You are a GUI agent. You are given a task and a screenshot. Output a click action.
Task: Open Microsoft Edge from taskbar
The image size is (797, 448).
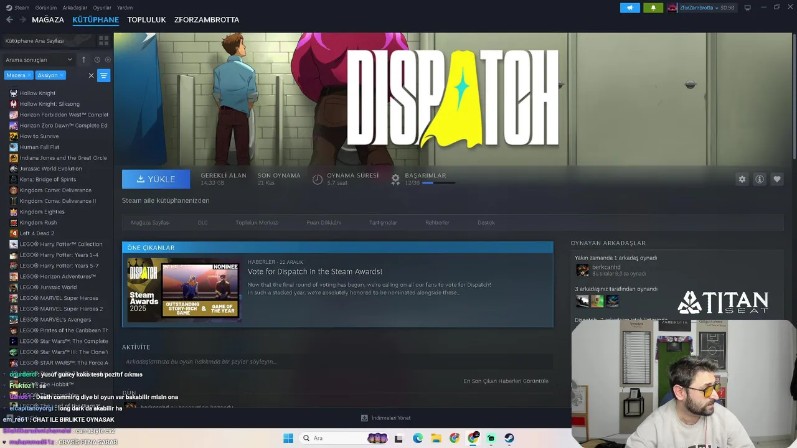tap(418, 438)
